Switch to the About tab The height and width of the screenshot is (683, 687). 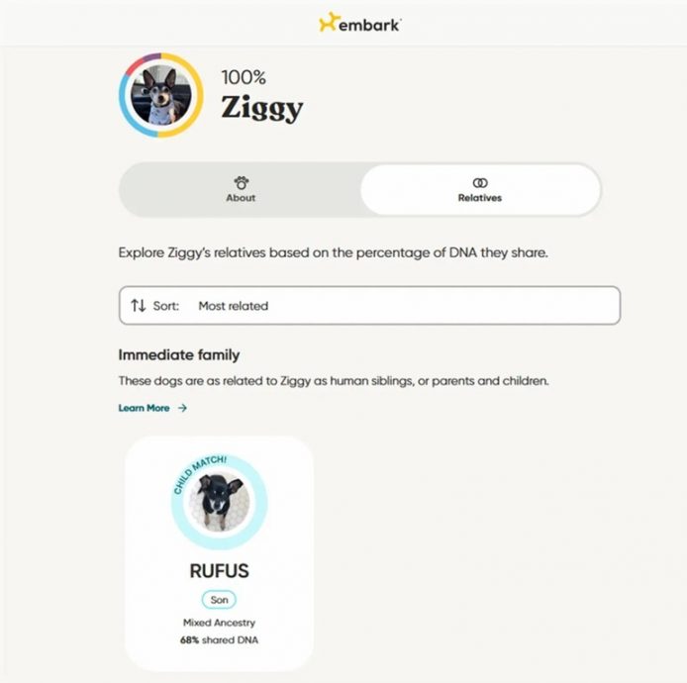241,189
